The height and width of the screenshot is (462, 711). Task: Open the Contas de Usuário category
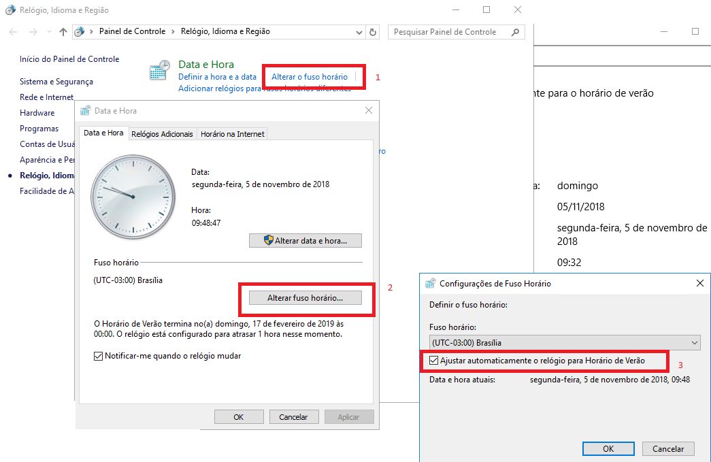47,144
